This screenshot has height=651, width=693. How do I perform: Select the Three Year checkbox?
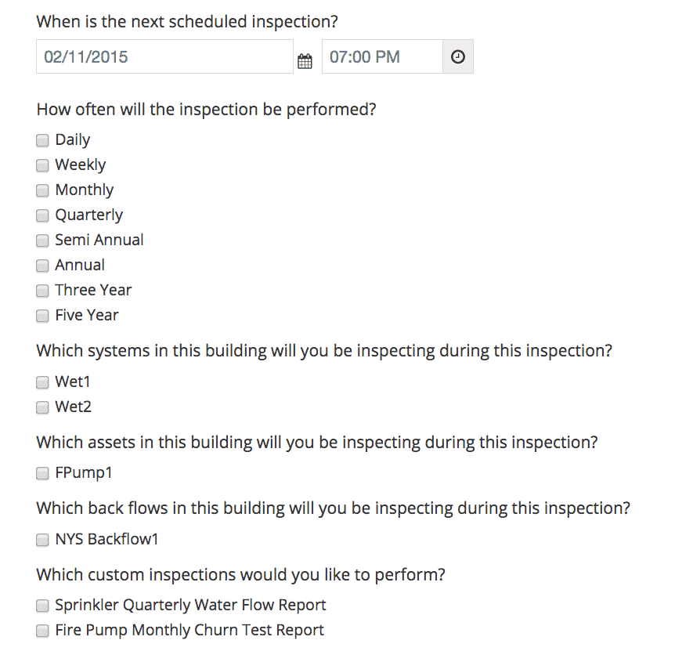coord(42,291)
